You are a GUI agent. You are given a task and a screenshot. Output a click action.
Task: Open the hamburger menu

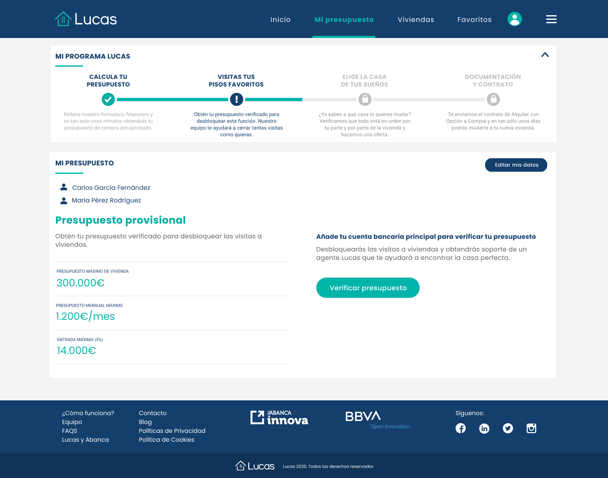(x=551, y=19)
